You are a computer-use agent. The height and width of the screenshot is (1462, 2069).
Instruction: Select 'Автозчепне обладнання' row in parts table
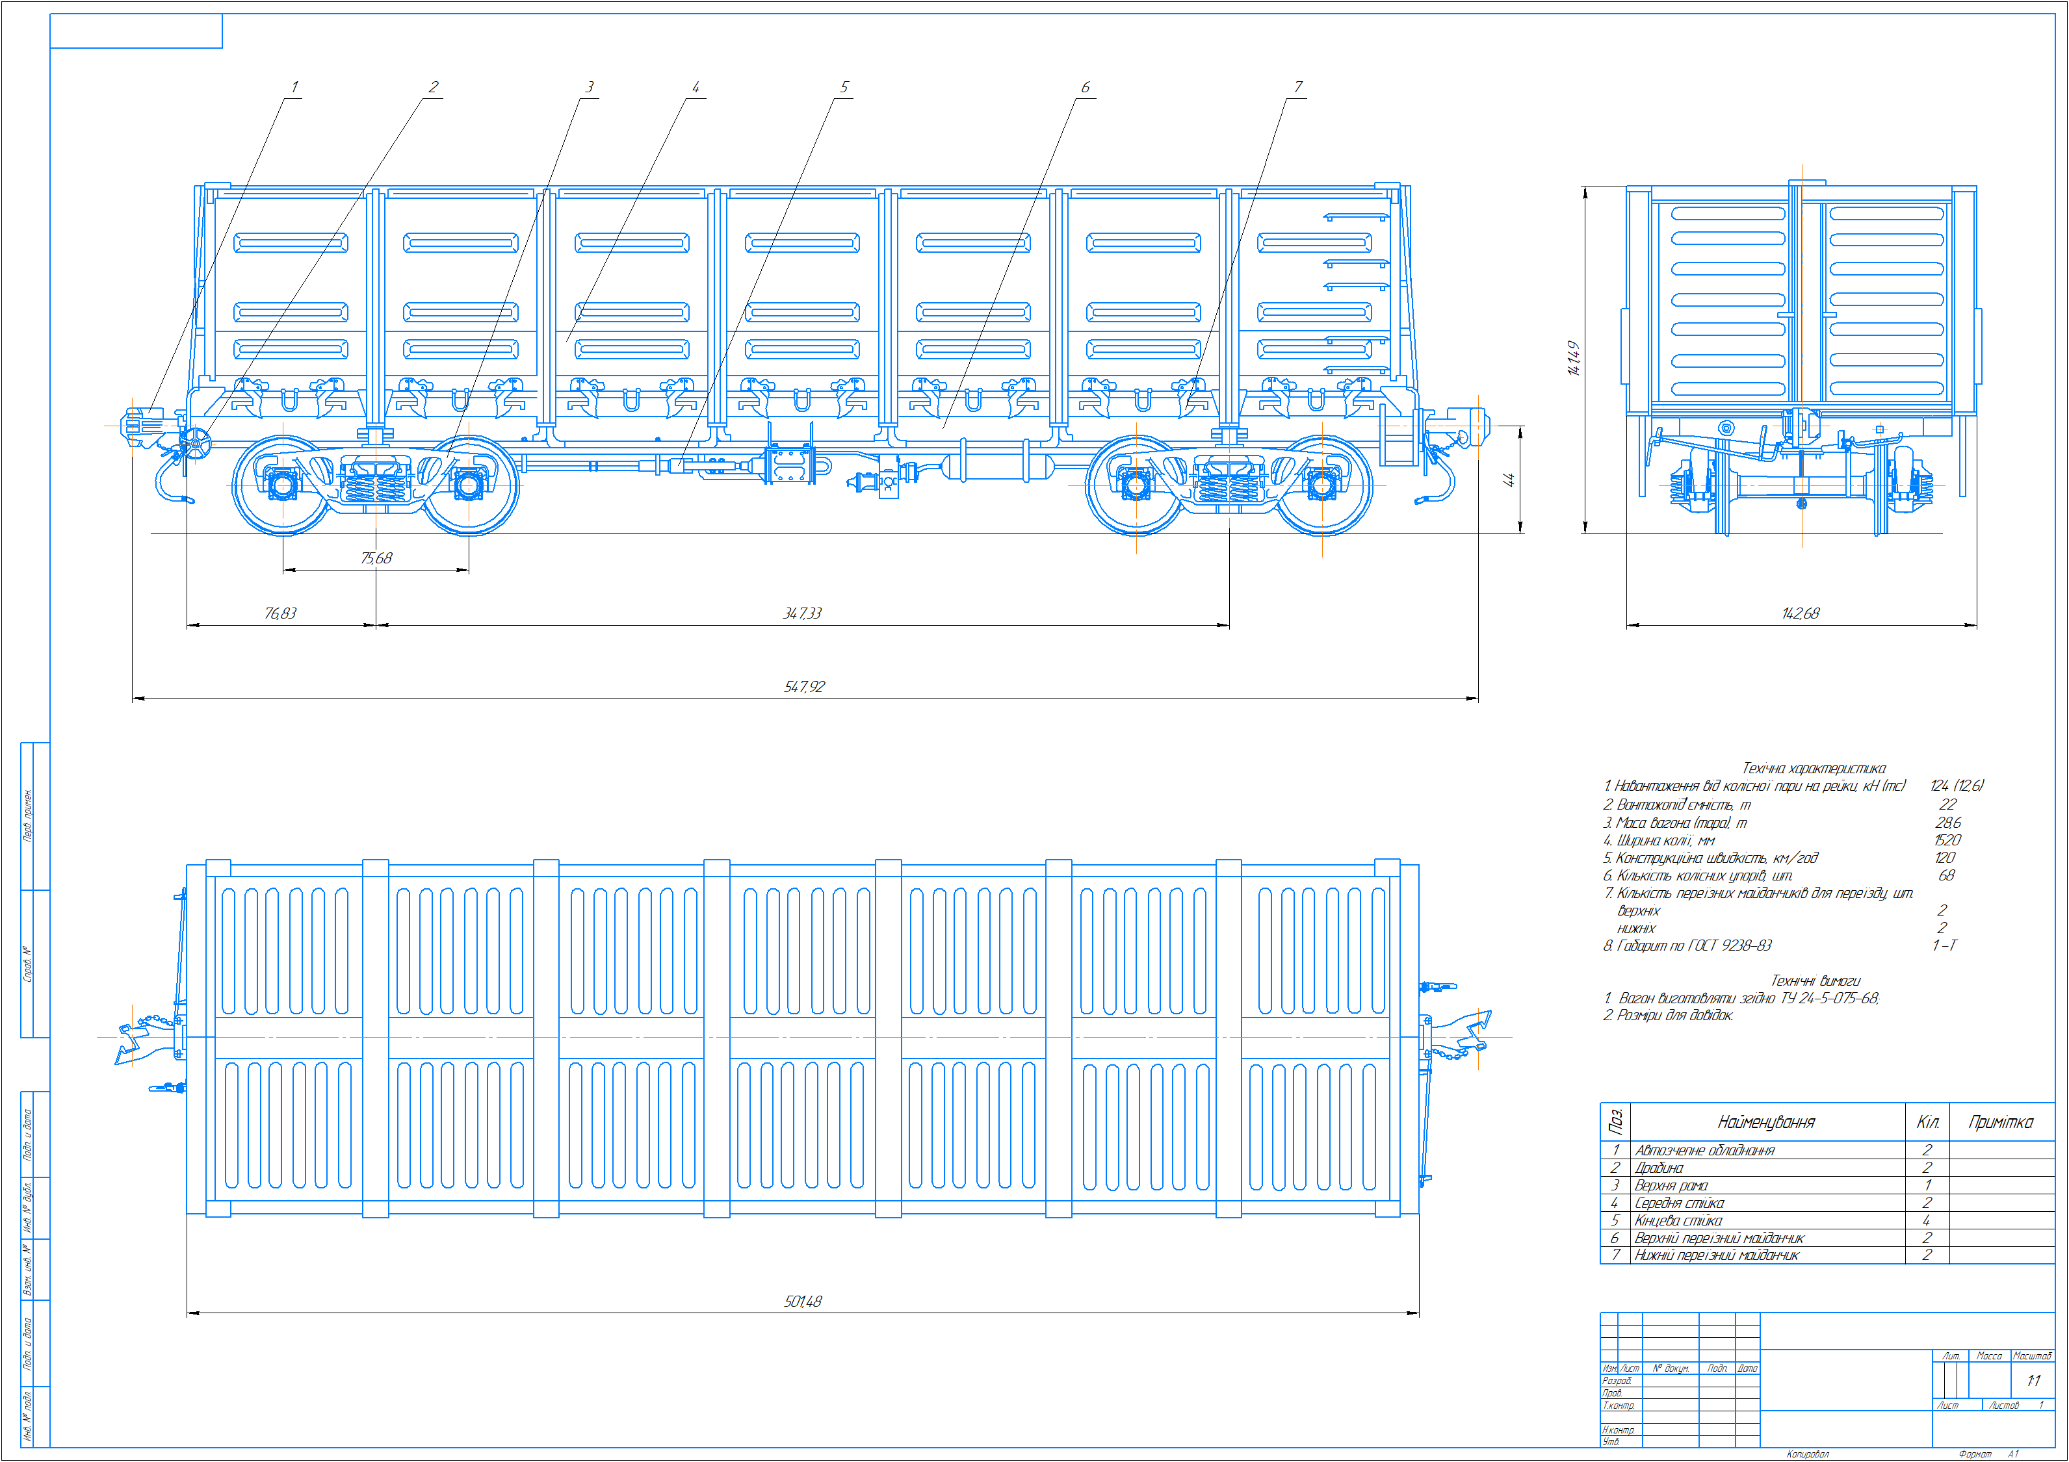pyautogui.click(x=1705, y=1150)
